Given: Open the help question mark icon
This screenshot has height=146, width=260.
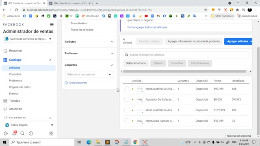Looking at the screenshot, I should [x=31, y=133].
